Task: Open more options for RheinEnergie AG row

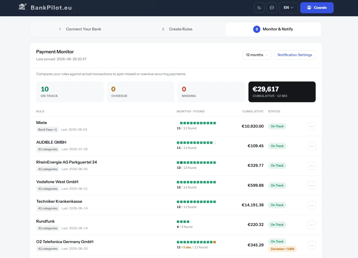Action: click(312, 166)
